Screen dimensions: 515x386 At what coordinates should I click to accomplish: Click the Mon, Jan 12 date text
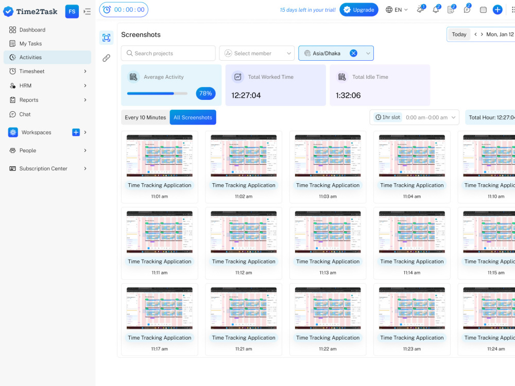coord(500,34)
